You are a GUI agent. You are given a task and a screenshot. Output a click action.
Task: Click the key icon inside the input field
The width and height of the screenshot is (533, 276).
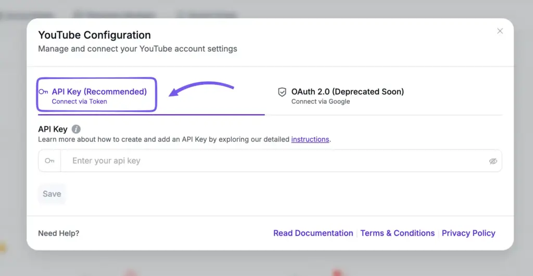(49, 161)
